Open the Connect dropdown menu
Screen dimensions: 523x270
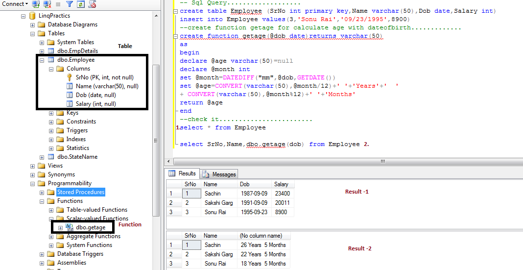(x=15, y=4)
